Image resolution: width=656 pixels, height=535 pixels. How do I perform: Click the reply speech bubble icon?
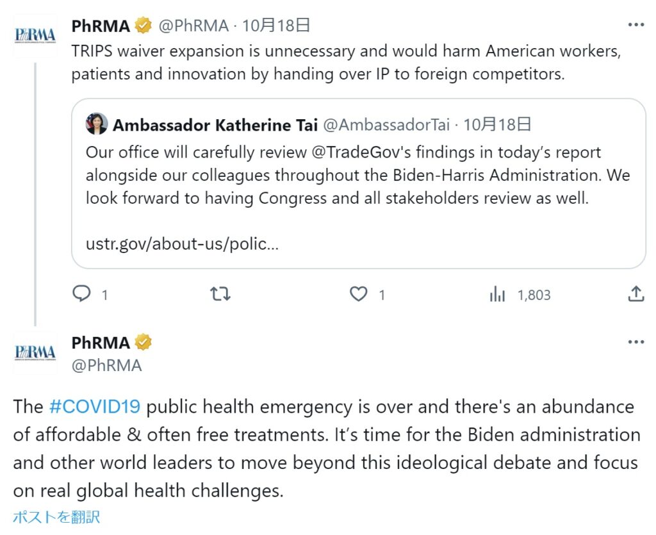tap(81, 294)
